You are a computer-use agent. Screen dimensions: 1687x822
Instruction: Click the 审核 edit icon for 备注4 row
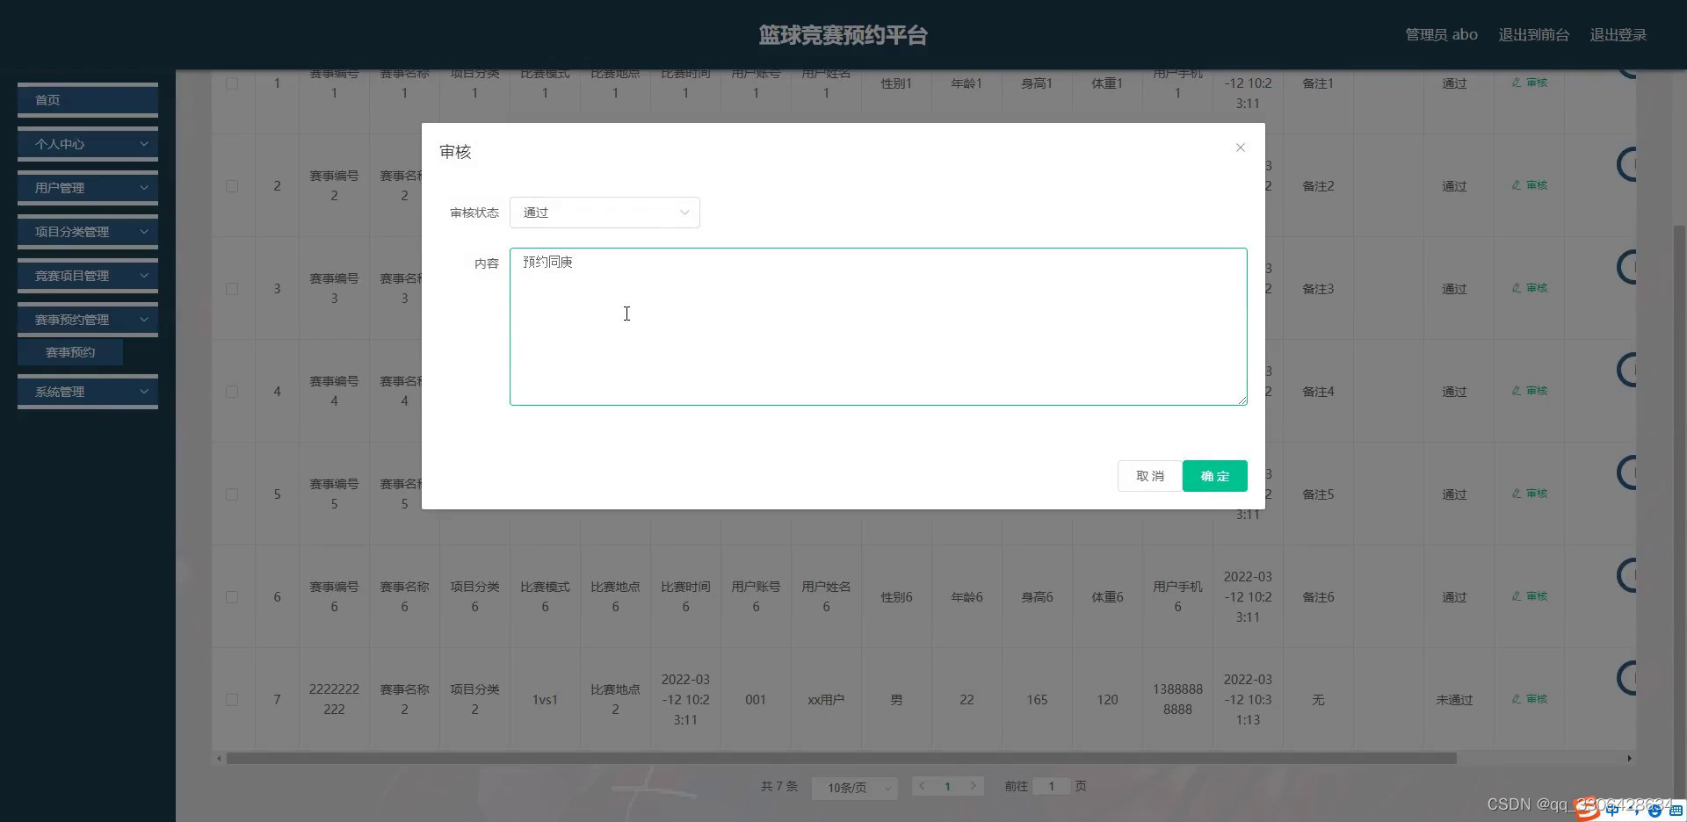tap(1529, 391)
